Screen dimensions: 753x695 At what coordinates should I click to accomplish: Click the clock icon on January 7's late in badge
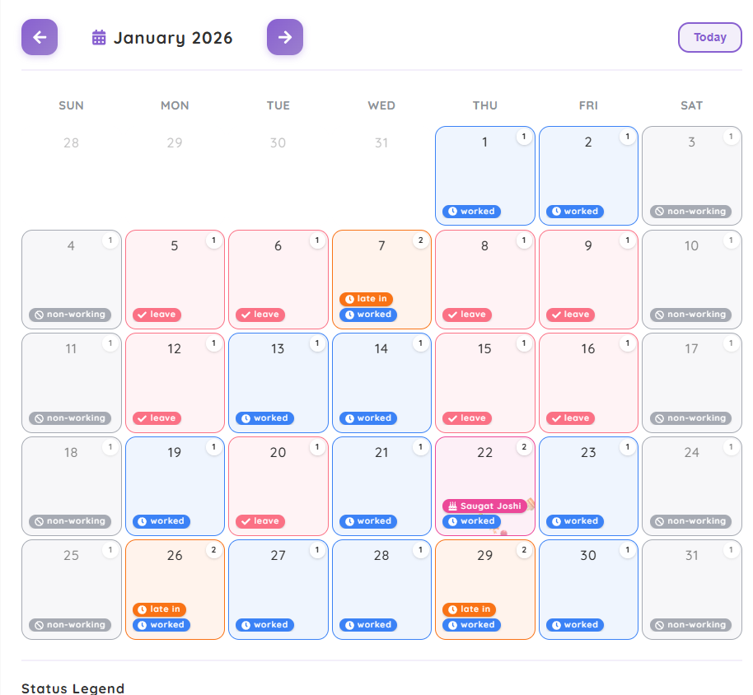(x=352, y=299)
